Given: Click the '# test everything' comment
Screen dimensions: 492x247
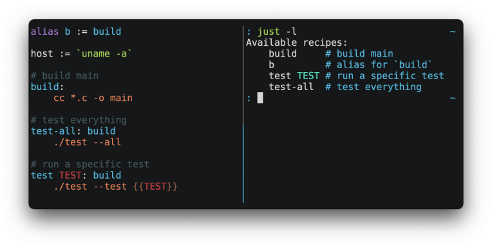Looking at the screenshot, I should pyautogui.click(x=79, y=120).
